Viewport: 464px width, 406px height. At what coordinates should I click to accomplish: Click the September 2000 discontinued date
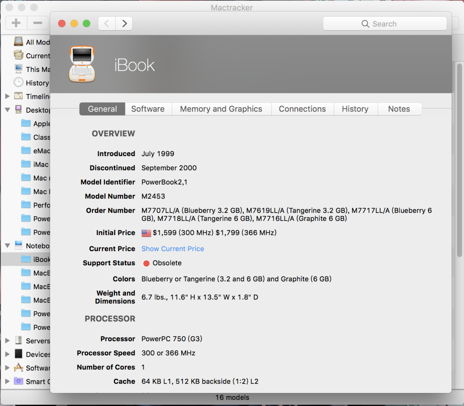(169, 168)
